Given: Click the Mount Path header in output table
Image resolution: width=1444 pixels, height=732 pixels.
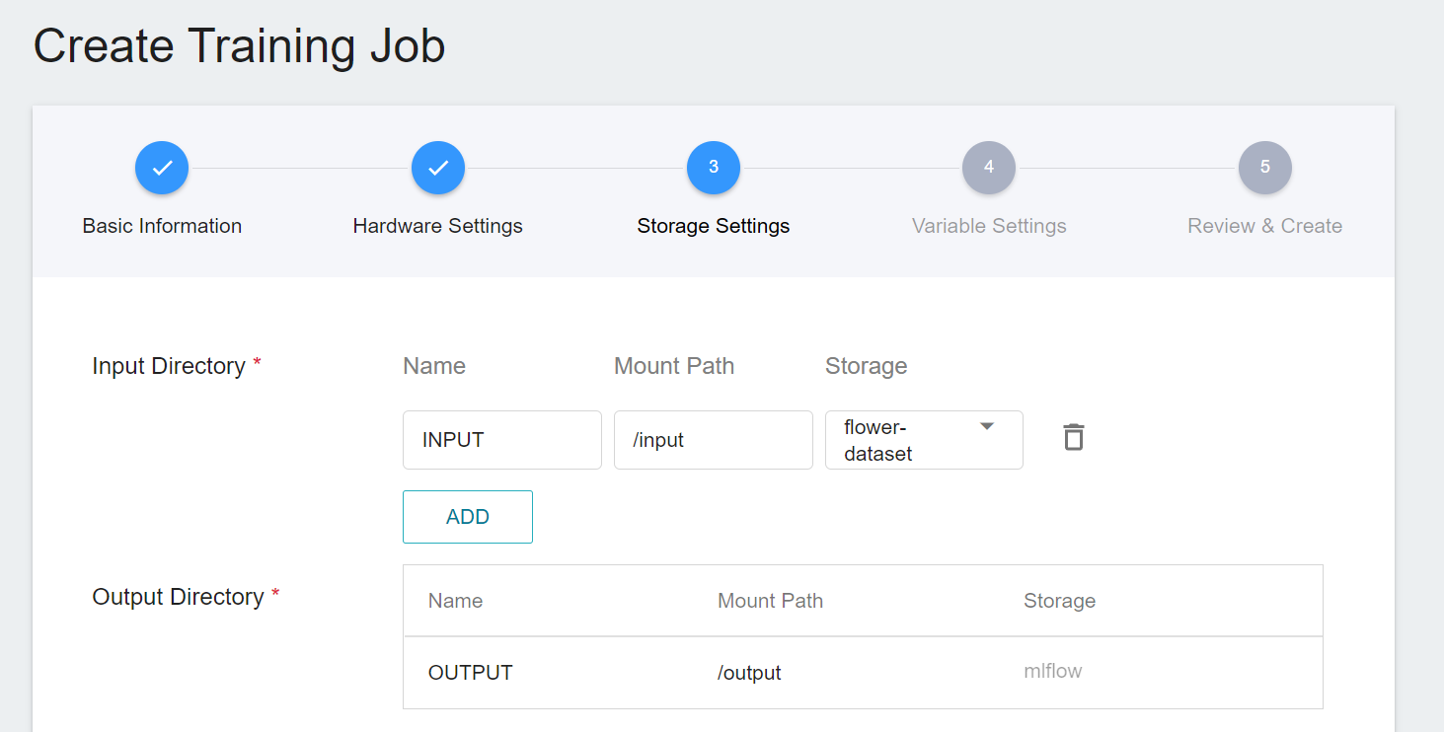Looking at the screenshot, I should (x=771, y=601).
